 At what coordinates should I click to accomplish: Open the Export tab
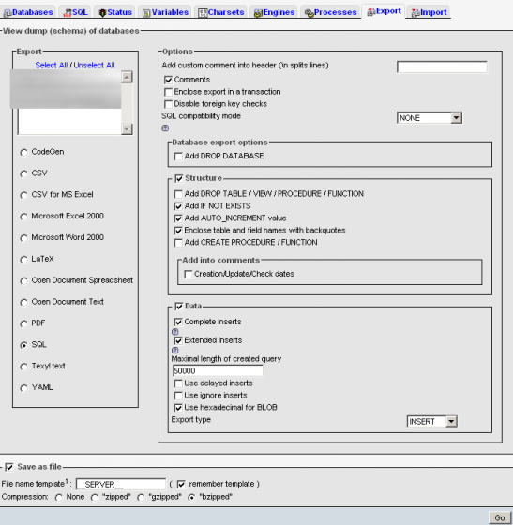[x=384, y=11]
